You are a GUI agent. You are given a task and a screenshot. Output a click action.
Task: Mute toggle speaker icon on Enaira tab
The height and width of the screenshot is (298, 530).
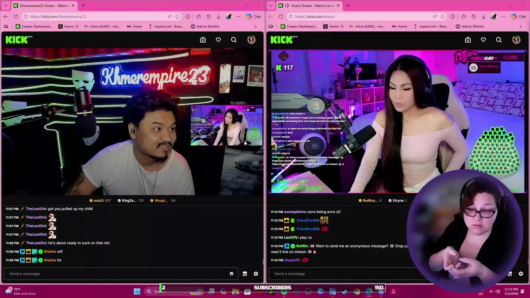coord(287,5)
